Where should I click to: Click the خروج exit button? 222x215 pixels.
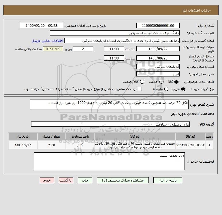47,180
